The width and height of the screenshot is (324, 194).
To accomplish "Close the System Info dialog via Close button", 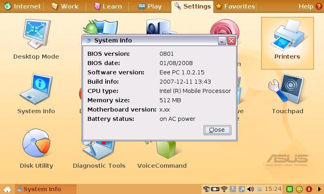I will coord(217,130).
